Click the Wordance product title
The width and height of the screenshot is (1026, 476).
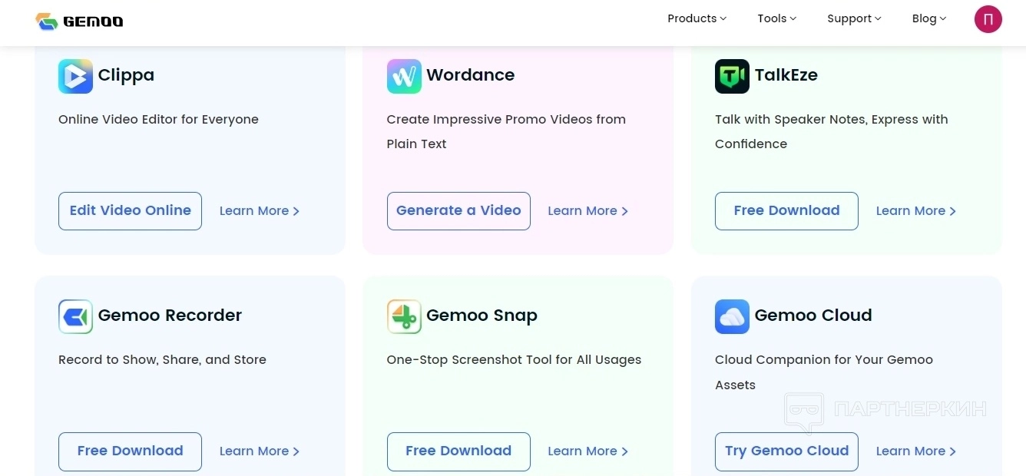click(x=470, y=75)
